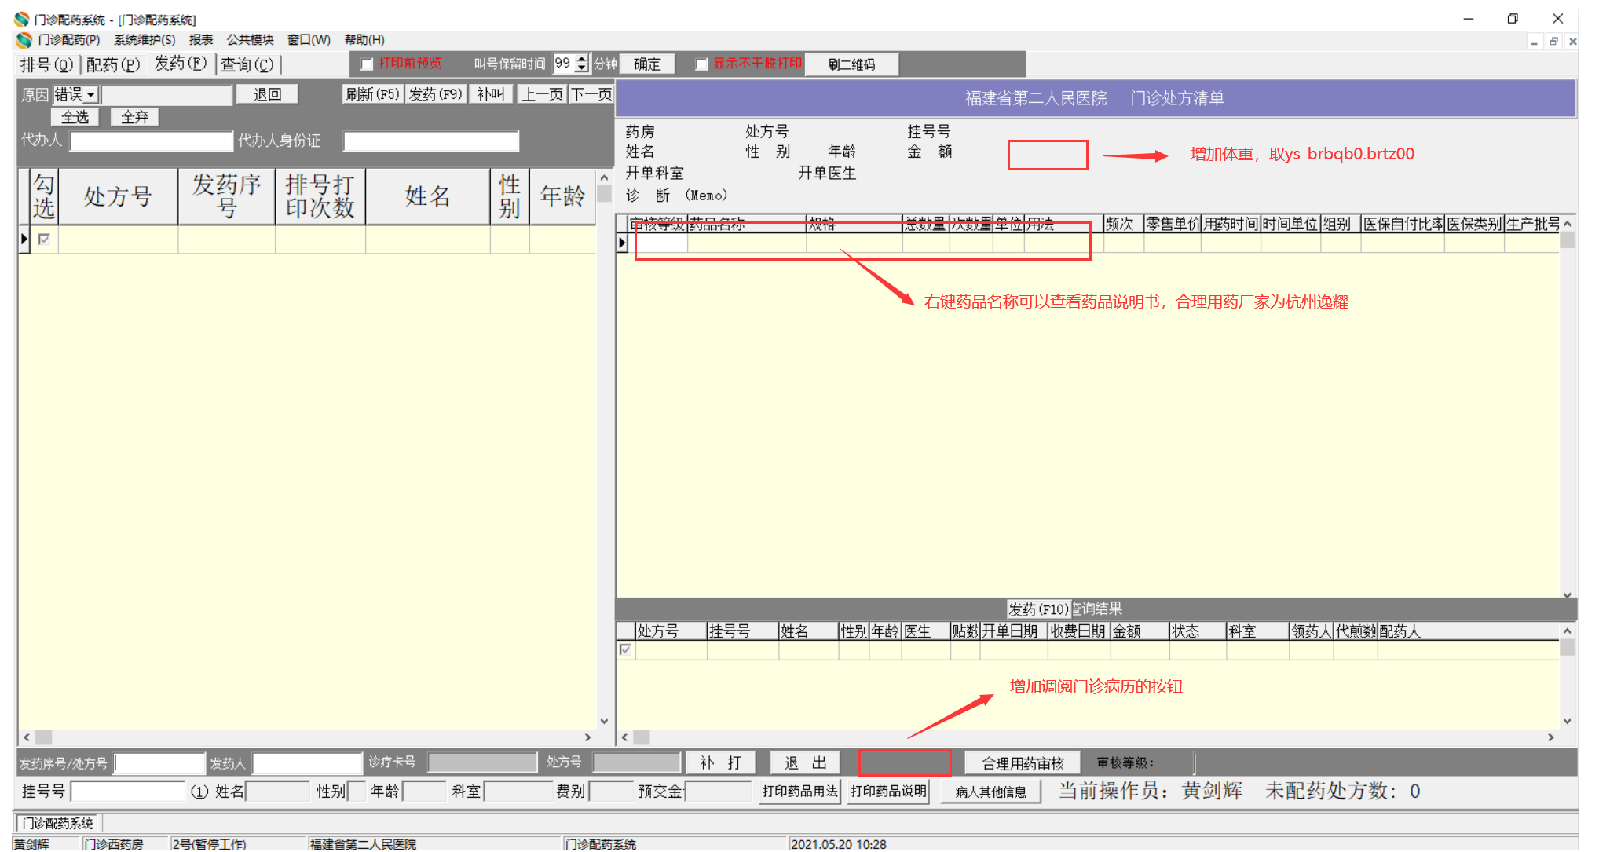Click scroll up arrow of query results grid
Viewport: 1599px width, 852px height.
(1567, 631)
